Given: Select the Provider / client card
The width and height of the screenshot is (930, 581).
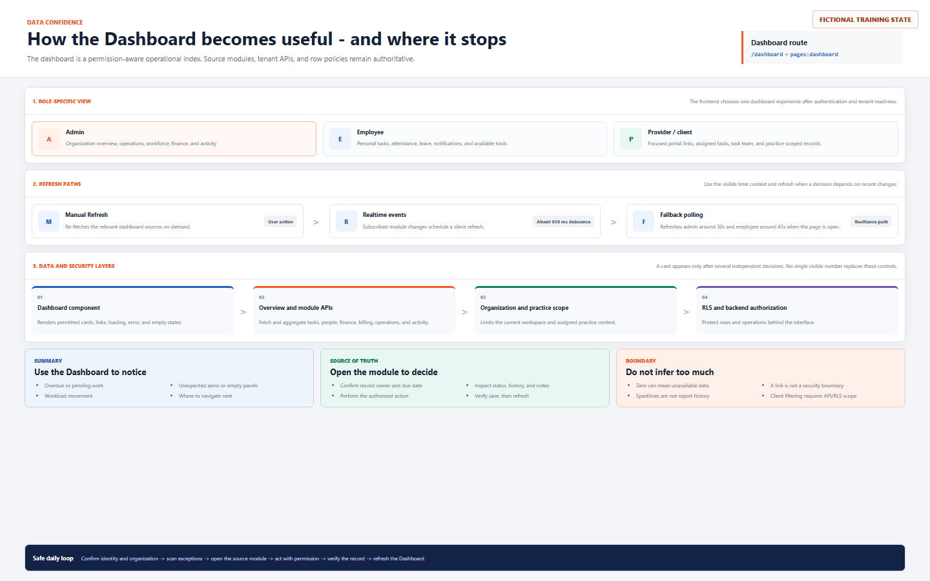Looking at the screenshot, I should tap(756, 139).
